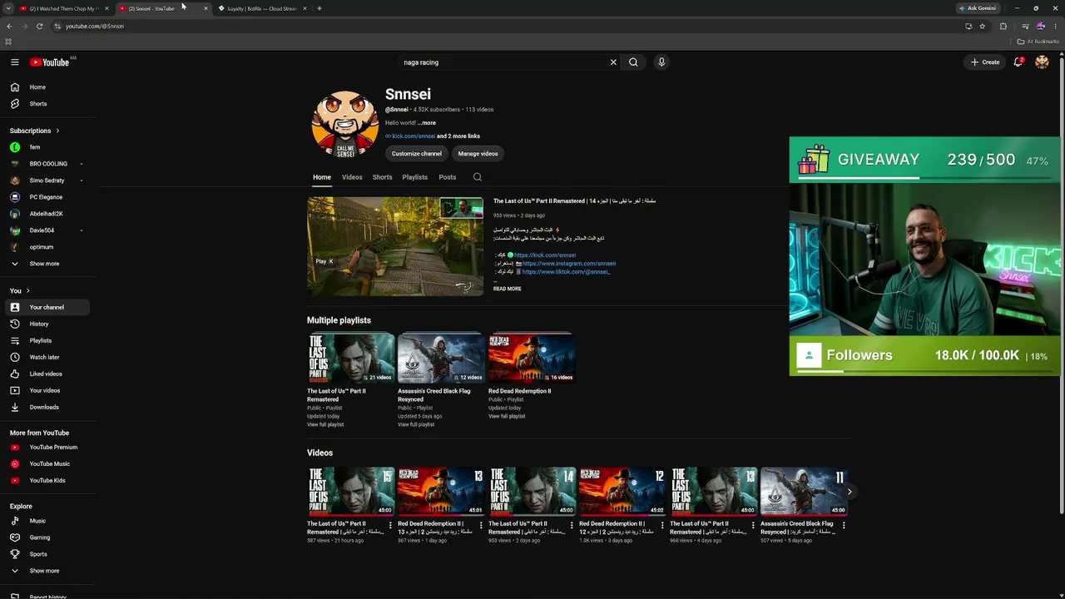1065x599 pixels.
Task: Open the TikTok link in description
Action: click(x=566, y=272)
